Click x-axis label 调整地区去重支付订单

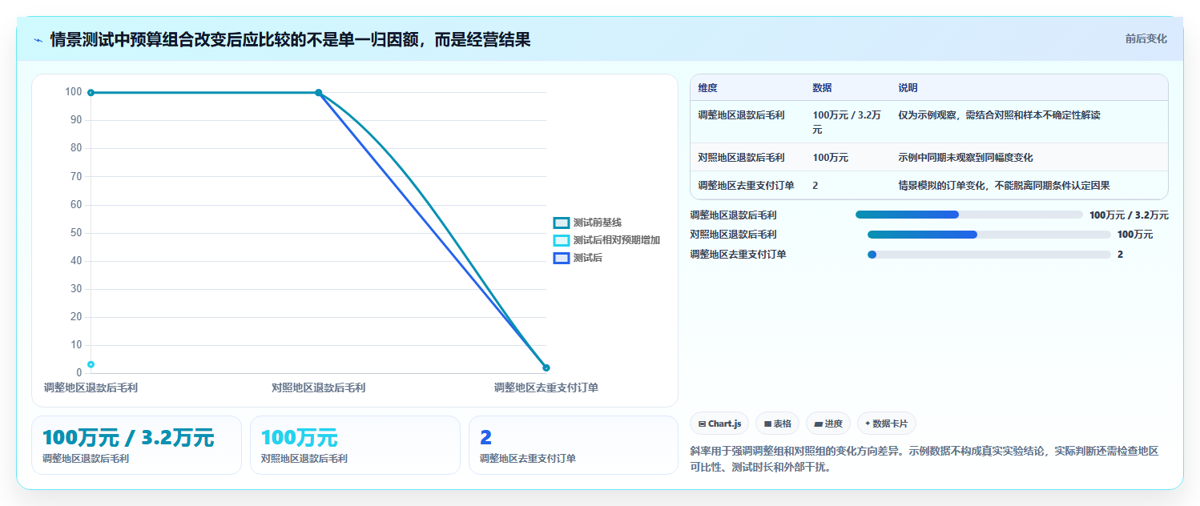tap(546, 388)
